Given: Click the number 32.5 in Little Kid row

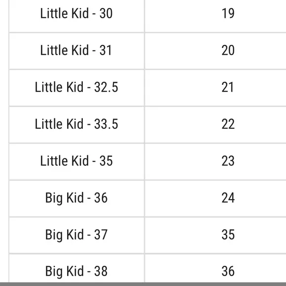Looking at the screenshot, I should tap(106, 87).
